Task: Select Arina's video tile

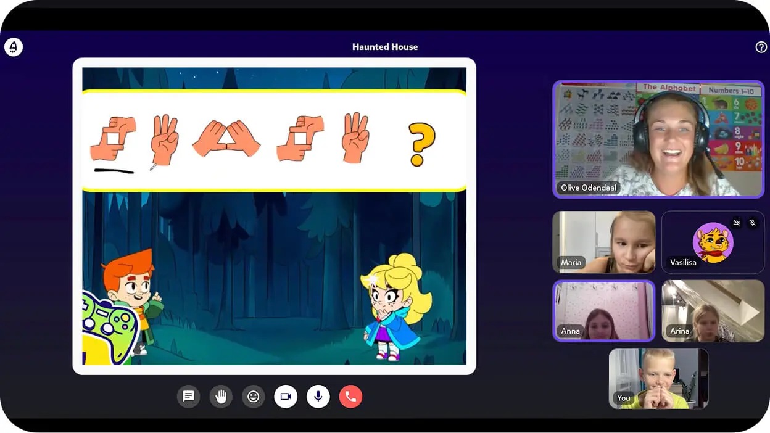Action: (713, 311)
